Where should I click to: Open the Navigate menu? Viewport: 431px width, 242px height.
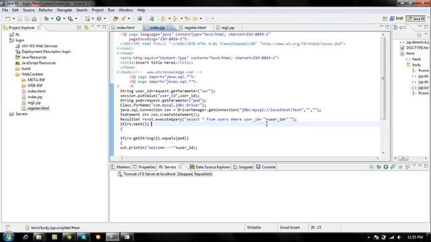tap(65, 10)
